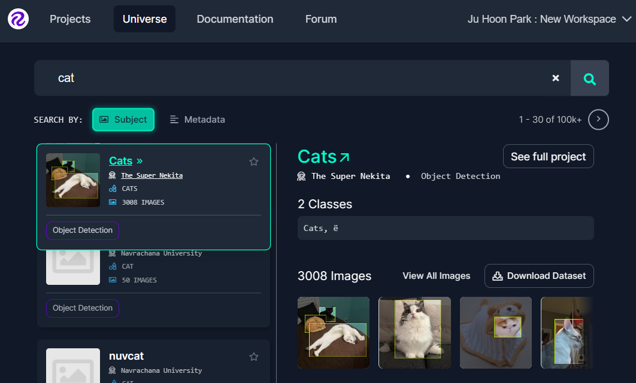View All Images link
This screenshot has height=383, width=636.
click(437, 276)
